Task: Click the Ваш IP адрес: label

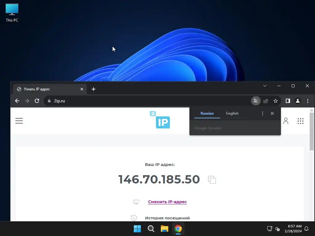Action: tap(160, 165)
